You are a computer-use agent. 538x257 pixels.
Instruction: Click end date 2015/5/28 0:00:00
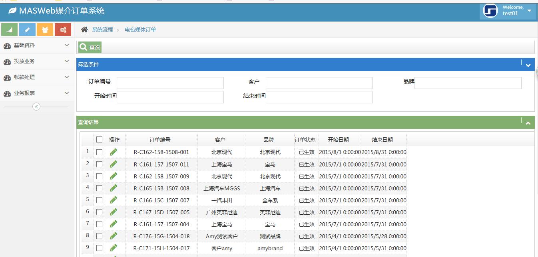(x=384, y=236)
